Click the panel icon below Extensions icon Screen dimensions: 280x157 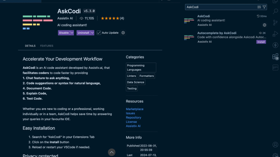(x=275, y=68)
